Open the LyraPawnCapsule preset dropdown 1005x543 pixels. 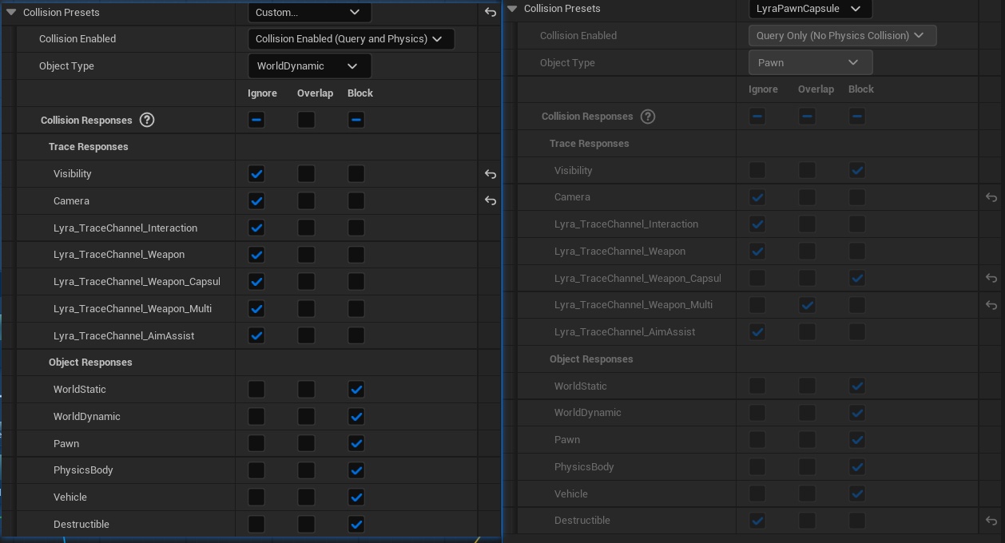coord(809,9)
